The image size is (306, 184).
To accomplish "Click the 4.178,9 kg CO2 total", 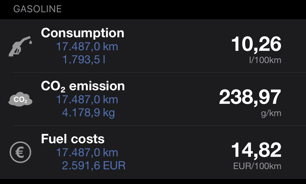I will [x=88, y=113].
